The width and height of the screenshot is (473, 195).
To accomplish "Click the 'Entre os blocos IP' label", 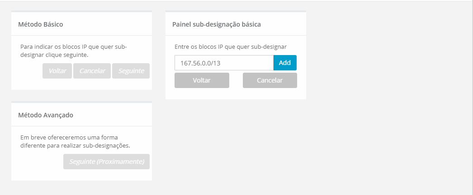I will click(x=231, y=46).
